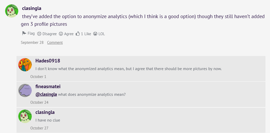Open clasingla's avatar on the last reply
The image size is (270, 133).
coord(25,116)
